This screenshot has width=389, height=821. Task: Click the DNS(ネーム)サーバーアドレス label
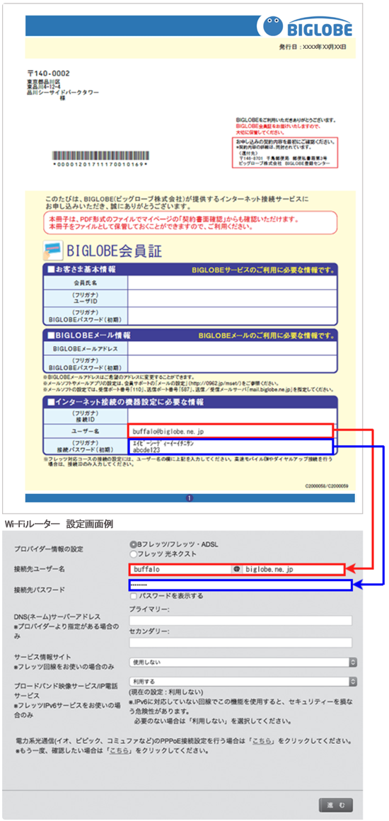57,616
